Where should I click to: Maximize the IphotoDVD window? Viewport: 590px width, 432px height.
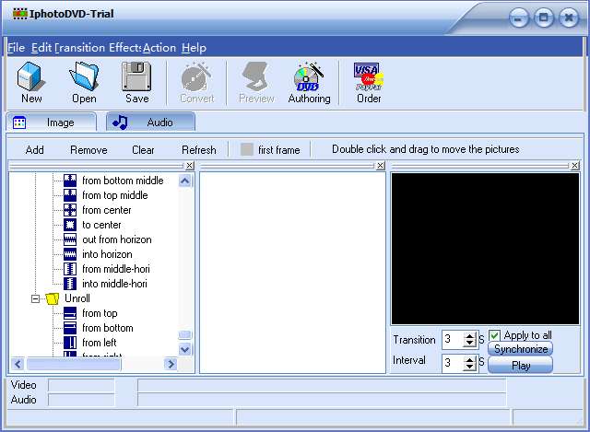click(x=544, y=18)
